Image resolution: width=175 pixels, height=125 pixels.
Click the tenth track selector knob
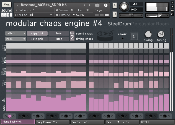(x=137, y=116)
